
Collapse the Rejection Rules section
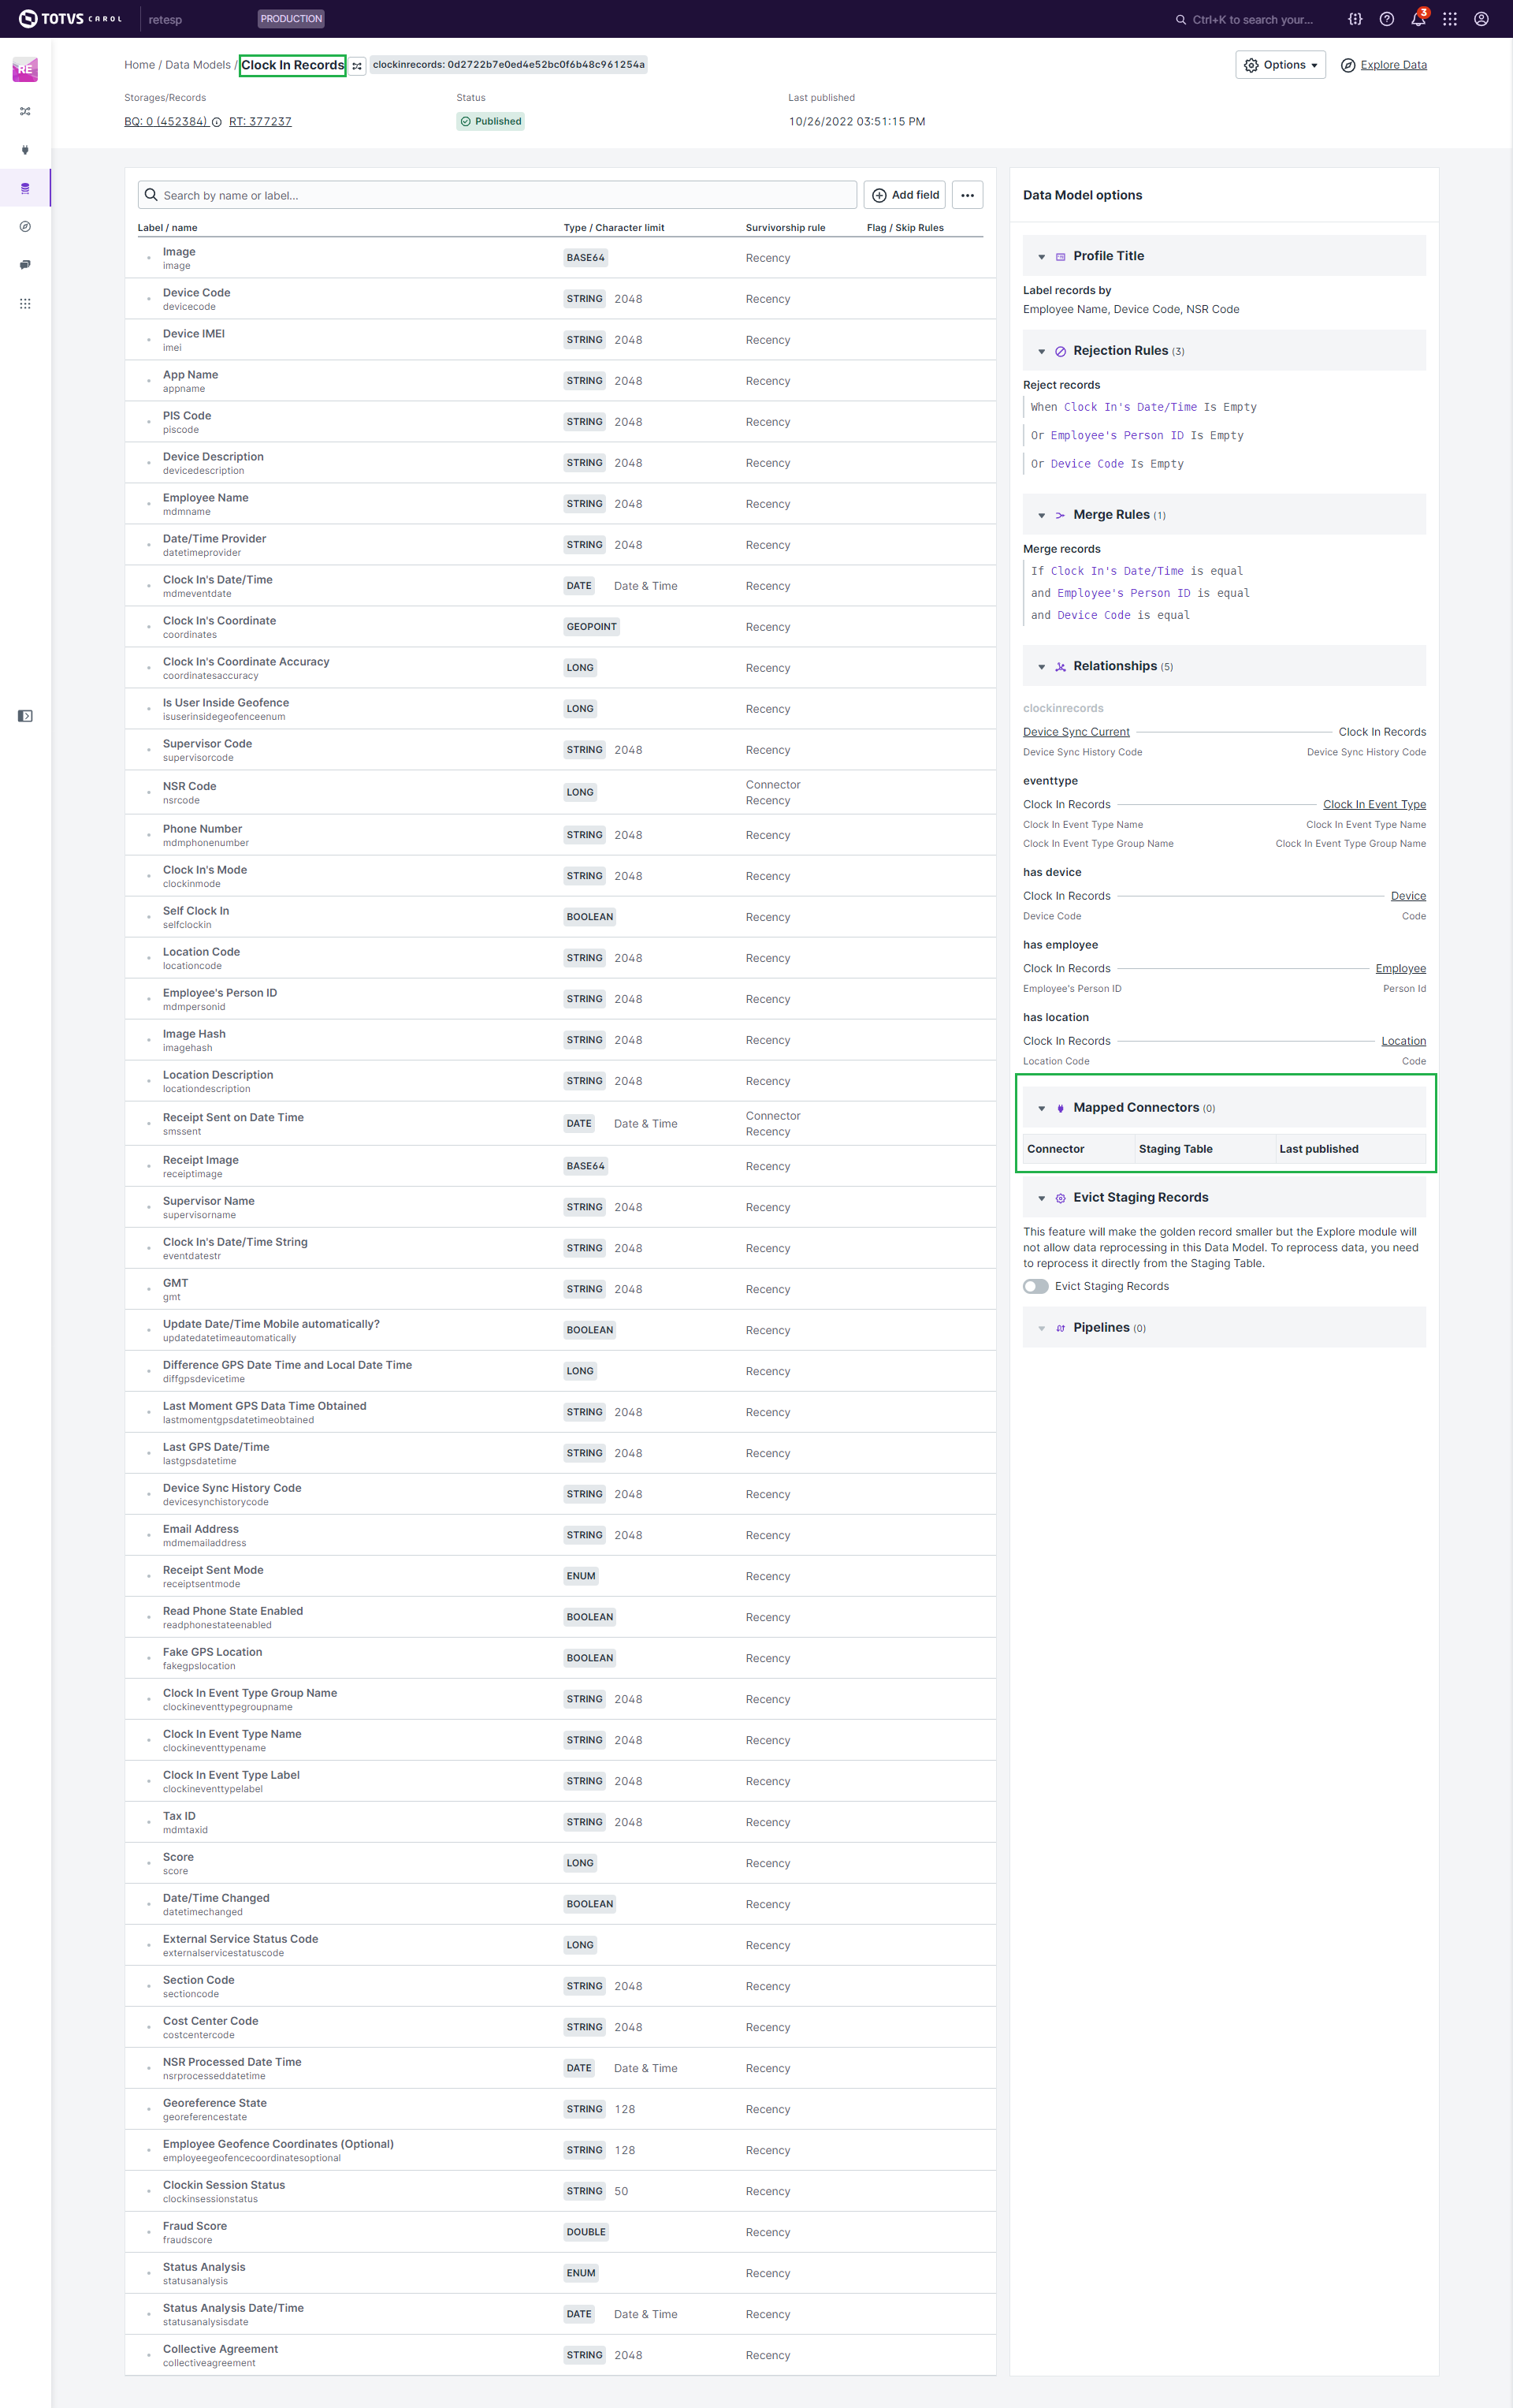tap(1041, 351)
